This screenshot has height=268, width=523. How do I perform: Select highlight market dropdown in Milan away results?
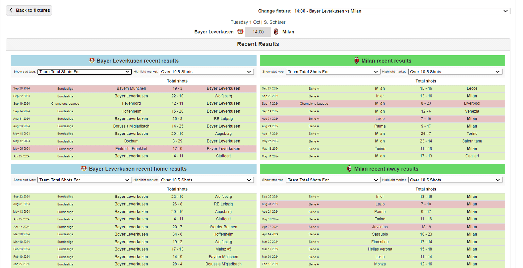point(455,180)
